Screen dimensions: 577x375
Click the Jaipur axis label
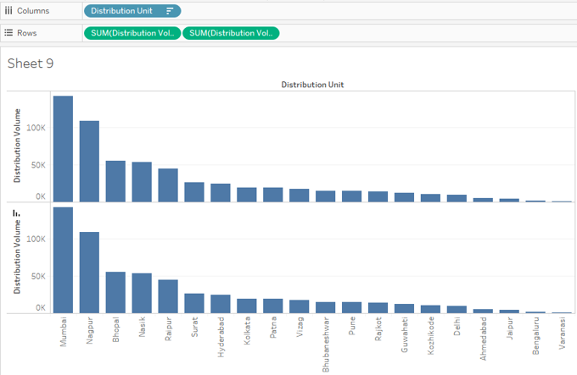pos(509,328)
